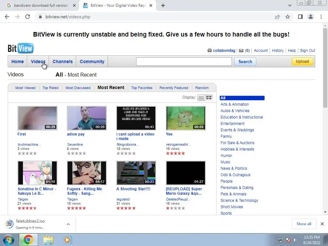Image resolution: width=328 pixels, height=246 pixels.
Task: Open the History link
Action: 278,50
